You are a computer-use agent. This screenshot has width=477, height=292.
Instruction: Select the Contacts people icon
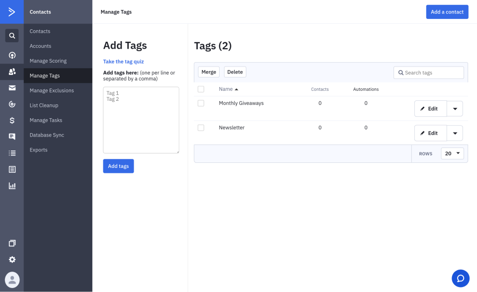[12, 72]
